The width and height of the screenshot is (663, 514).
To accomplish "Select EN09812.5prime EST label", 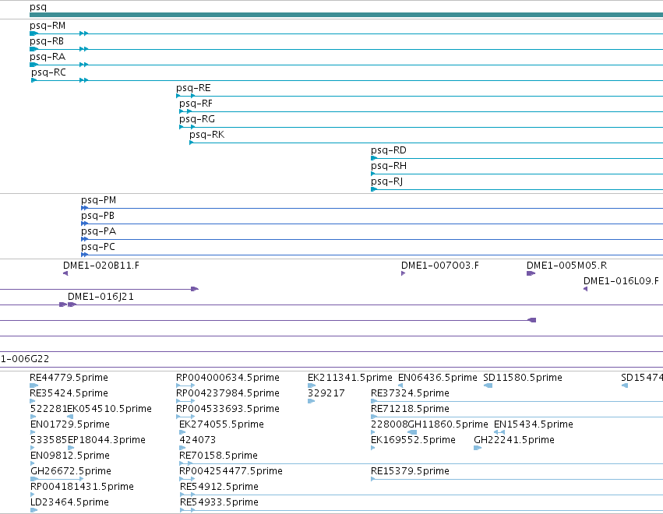I will pyautogui.click(x=70, y=456).
